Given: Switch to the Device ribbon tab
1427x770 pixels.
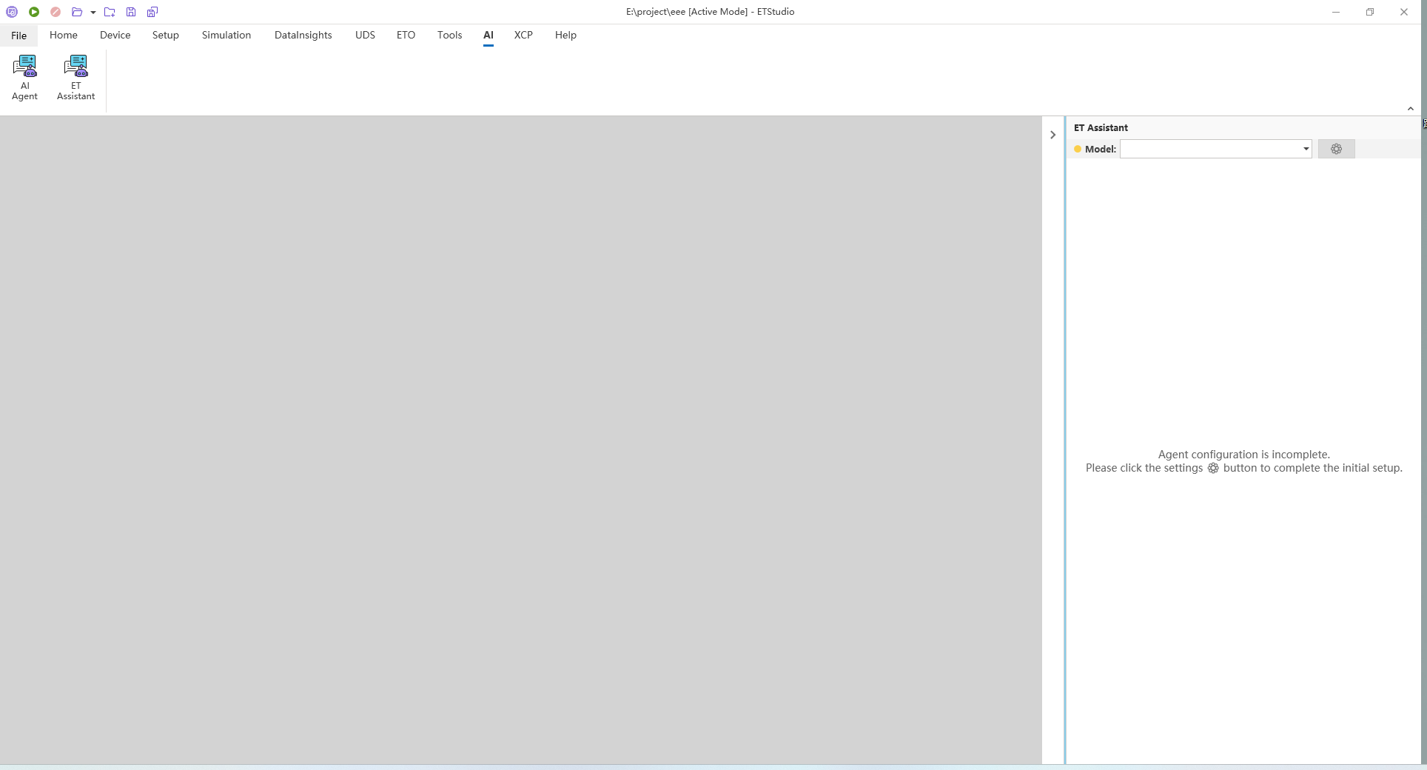Looking at the screenshot, I should tap(115, 35).
